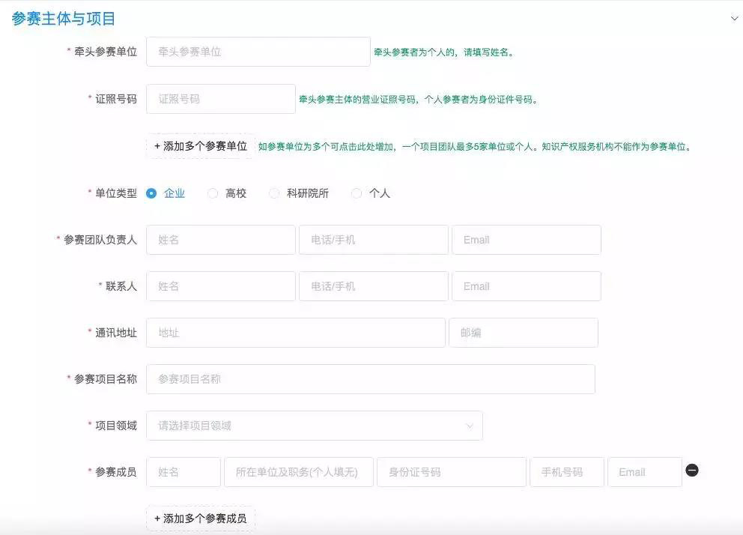The image size is (743, 535).
Task: Focus 参赛团队负责人 Email field
Action: (x=527, y=240)
